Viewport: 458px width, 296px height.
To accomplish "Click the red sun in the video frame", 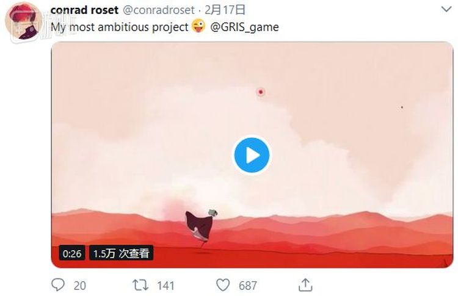I will point(261,92).
